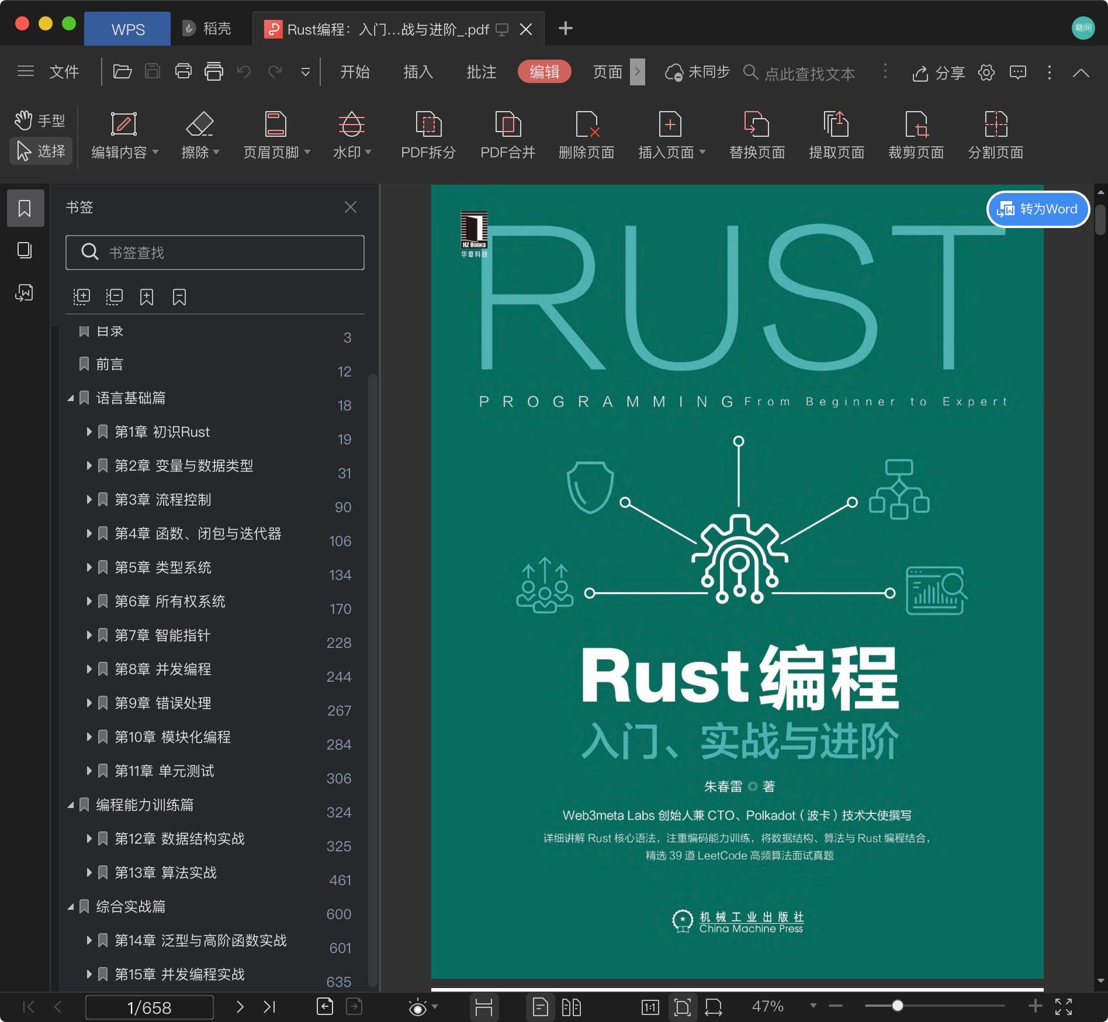Click the add bookmark icon
The width and height of the screenshot is (1108, 1022).
click(x=147, y=297)
